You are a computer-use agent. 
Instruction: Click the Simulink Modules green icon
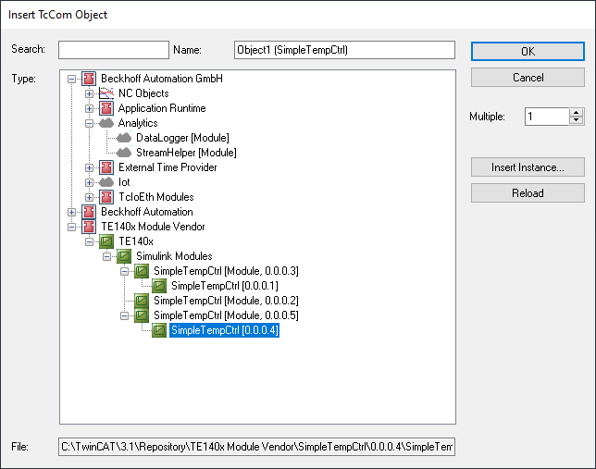[124, 256]
